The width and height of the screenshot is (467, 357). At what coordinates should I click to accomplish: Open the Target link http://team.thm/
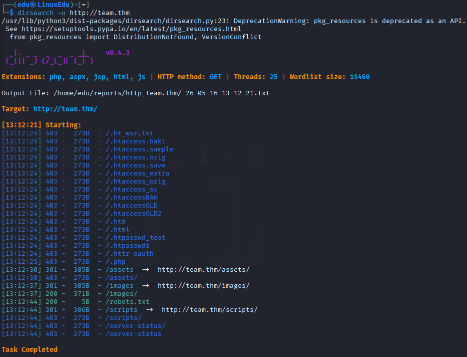click(x=65, y=109)
